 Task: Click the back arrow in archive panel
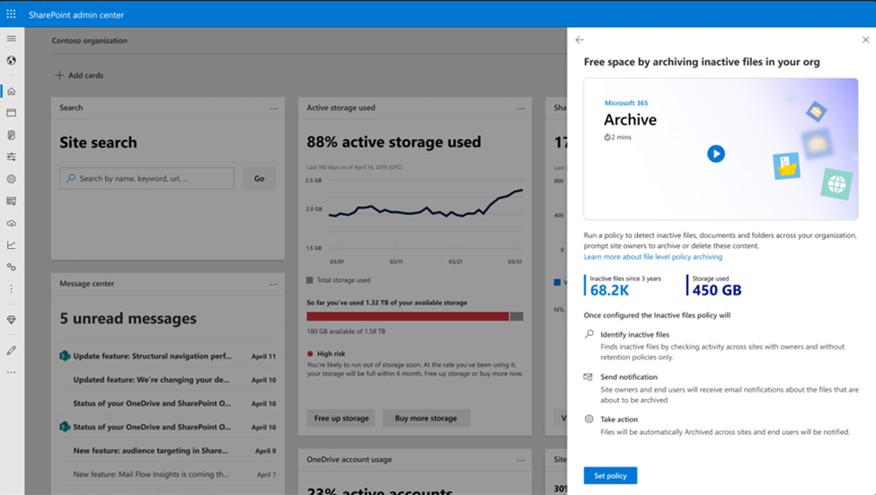580,40
